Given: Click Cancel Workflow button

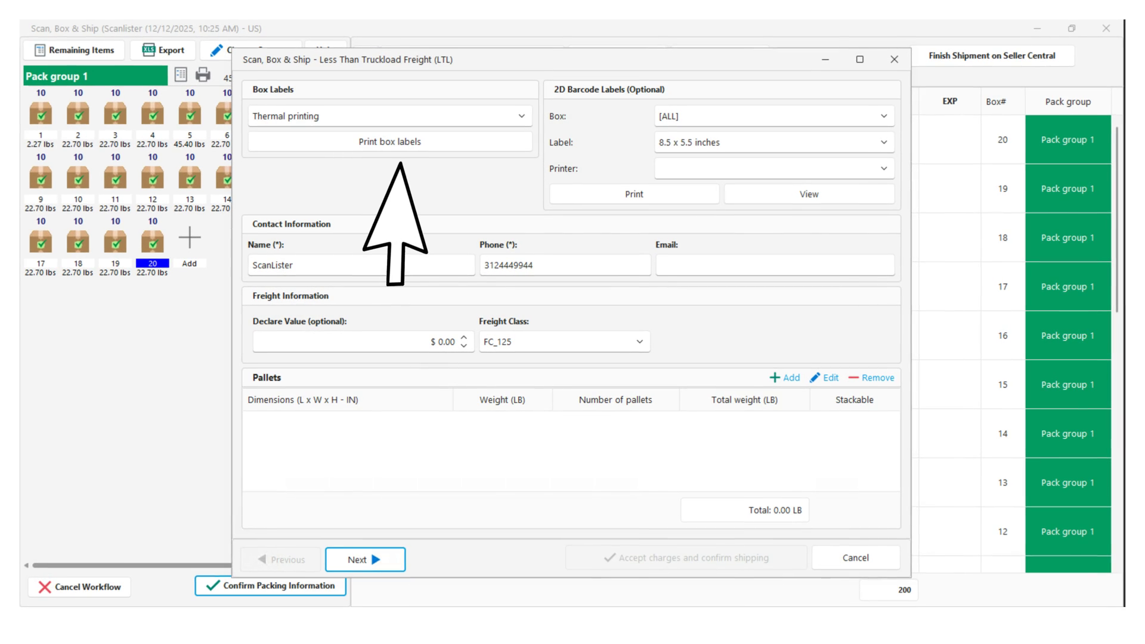Looking at the screenshot, I should (x=79, y=587).
